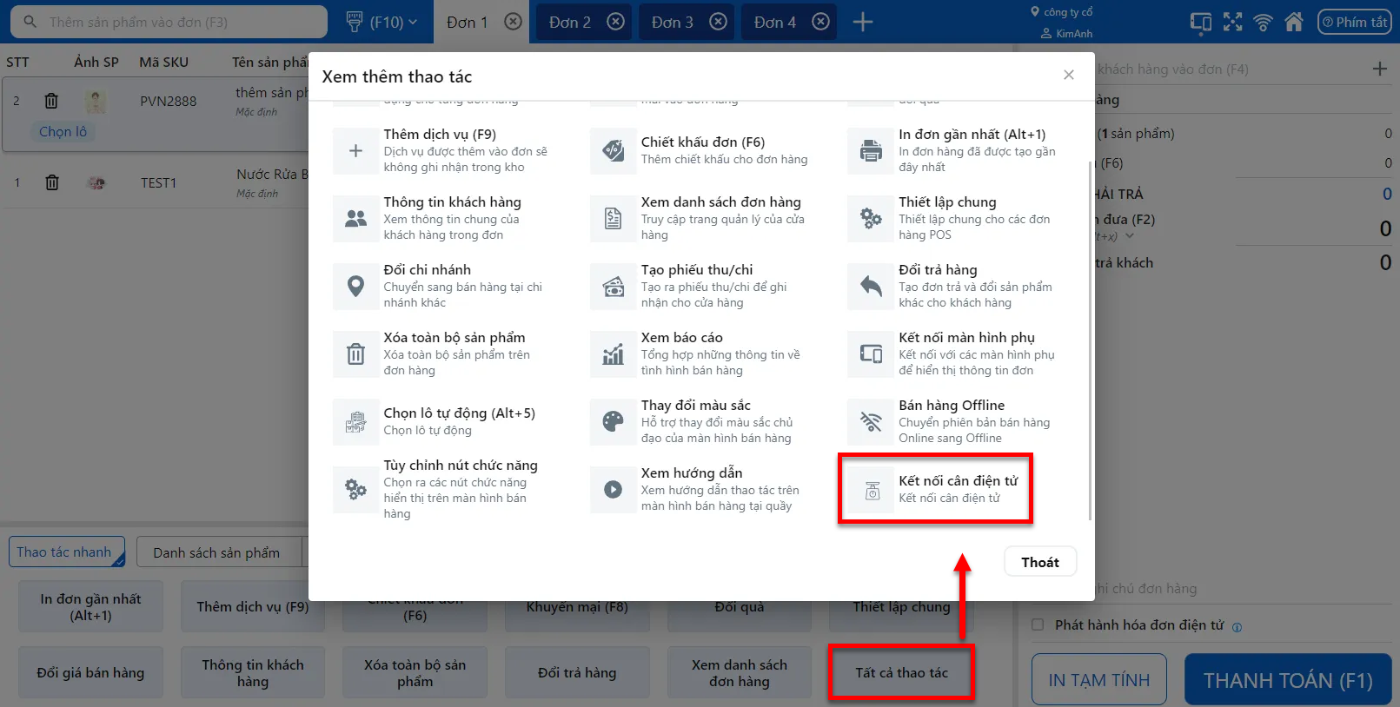This screenshot has height=707, width=1400.
Task: Click Kết nối màn hình phụ screen icon
Action: [x=870, y=354]
